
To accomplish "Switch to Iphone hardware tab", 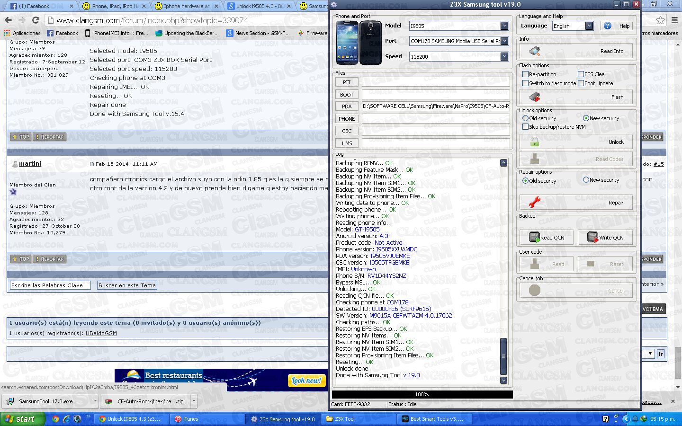I will click(x=187, y=6).
